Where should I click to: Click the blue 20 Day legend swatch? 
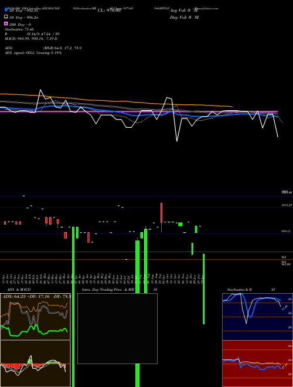[x=6, y=10]
